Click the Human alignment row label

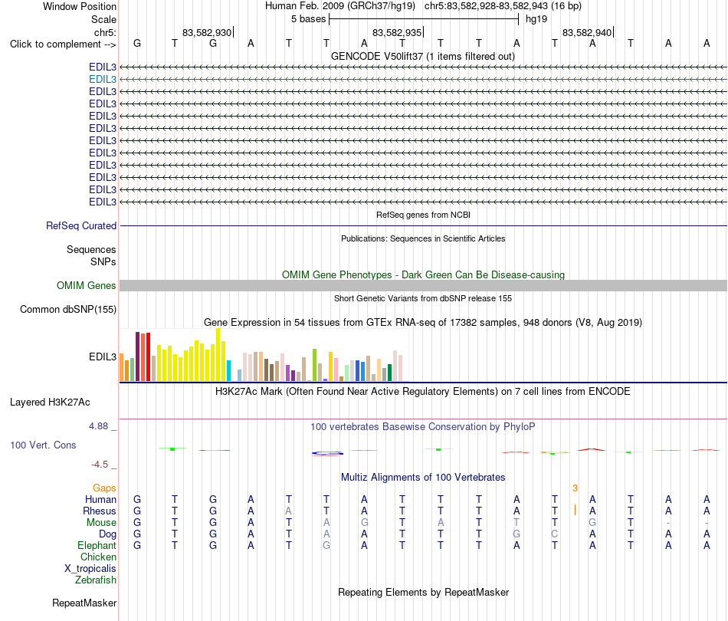click(100, 499)
